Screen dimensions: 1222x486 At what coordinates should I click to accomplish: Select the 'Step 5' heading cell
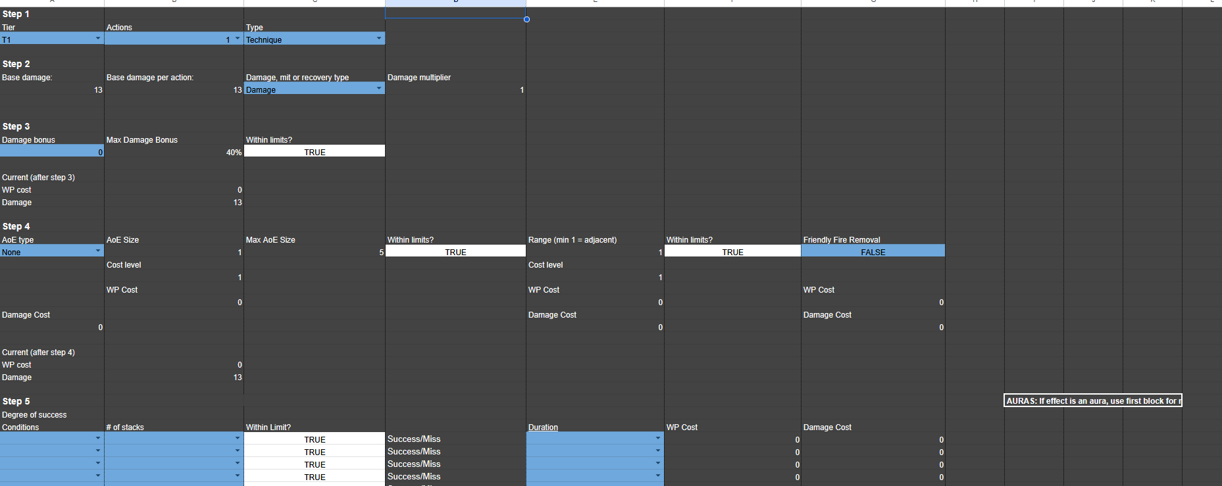[x=16, y=401]
